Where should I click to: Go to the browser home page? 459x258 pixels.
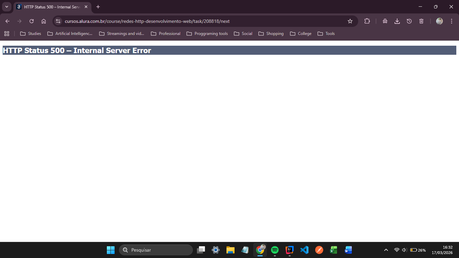[44, 21]
